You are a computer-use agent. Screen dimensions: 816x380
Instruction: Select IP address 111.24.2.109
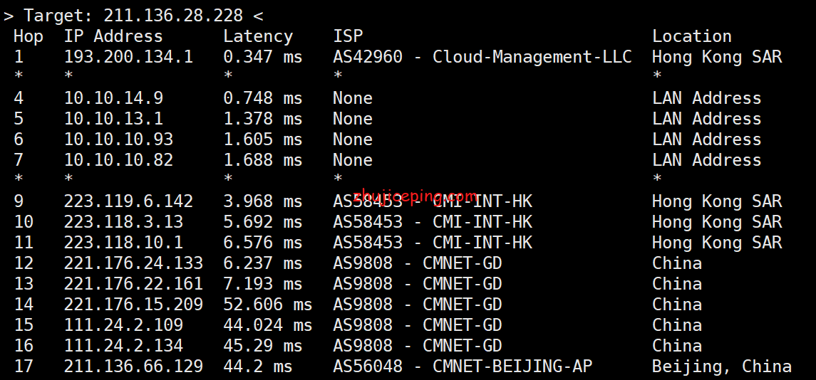point(123,325)
